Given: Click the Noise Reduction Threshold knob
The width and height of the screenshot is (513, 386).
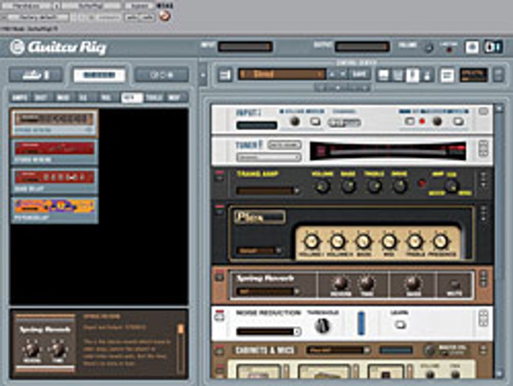Looking at the screenshot, I should [322, 326].
